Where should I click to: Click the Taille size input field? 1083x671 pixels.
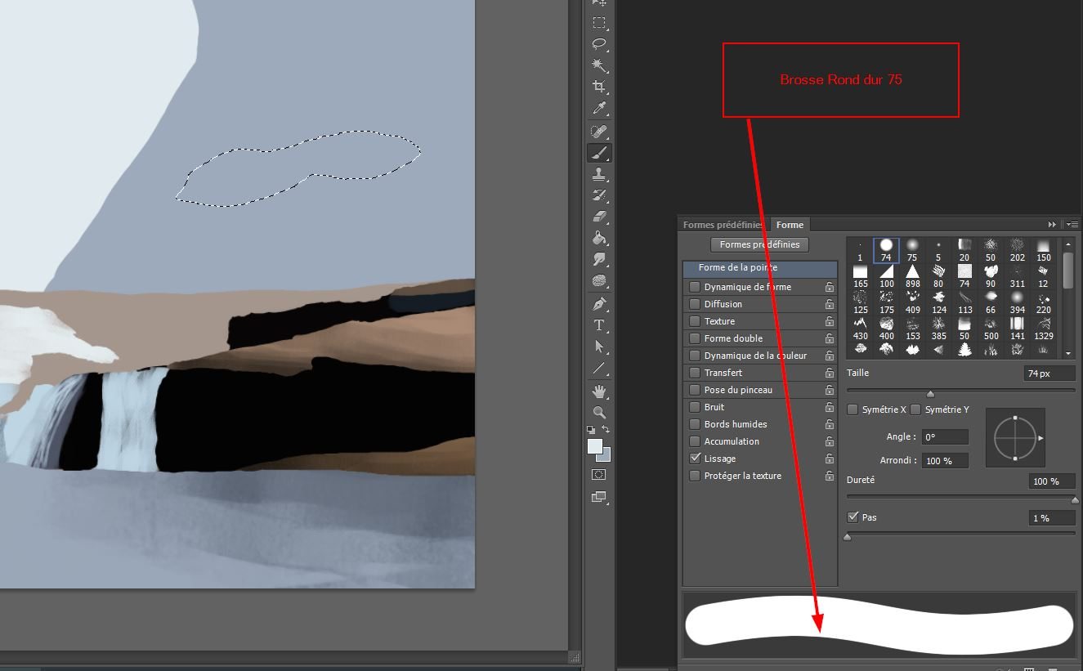coord(1049,374)
